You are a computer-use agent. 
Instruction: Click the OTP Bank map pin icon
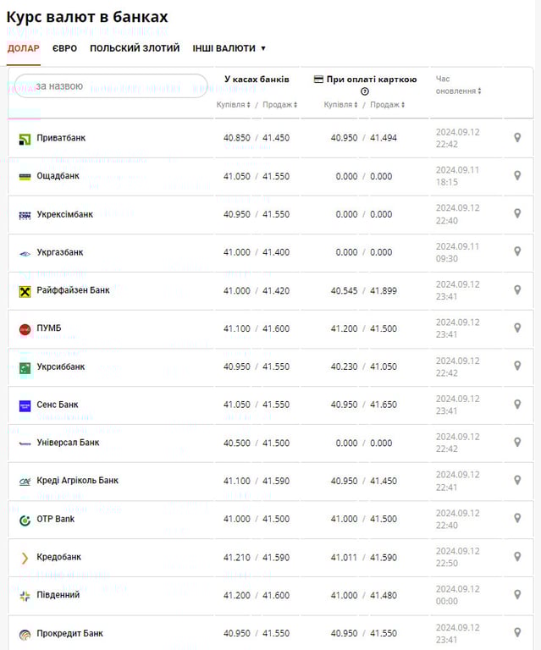tap(517, 519)
